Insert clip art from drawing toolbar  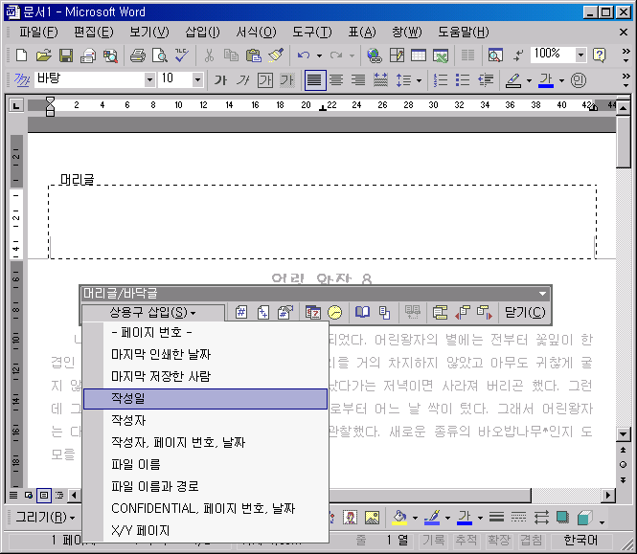(x=351, y=518)
